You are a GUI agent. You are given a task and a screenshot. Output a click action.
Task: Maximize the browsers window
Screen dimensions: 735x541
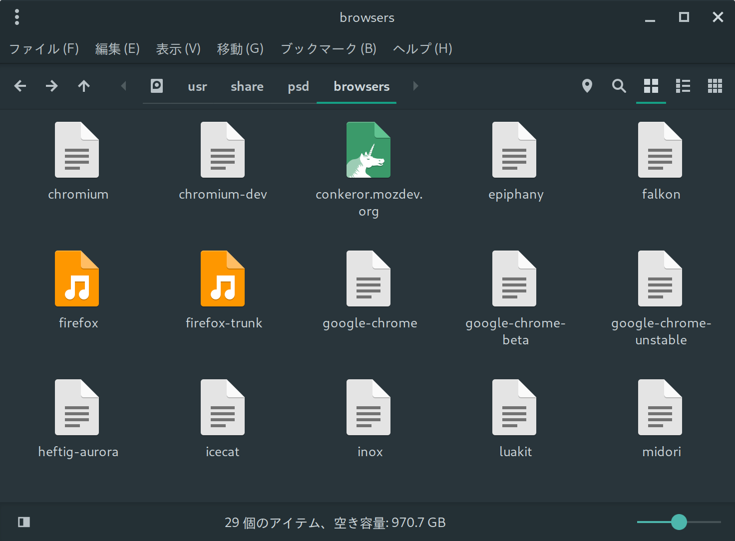[684, 17]
